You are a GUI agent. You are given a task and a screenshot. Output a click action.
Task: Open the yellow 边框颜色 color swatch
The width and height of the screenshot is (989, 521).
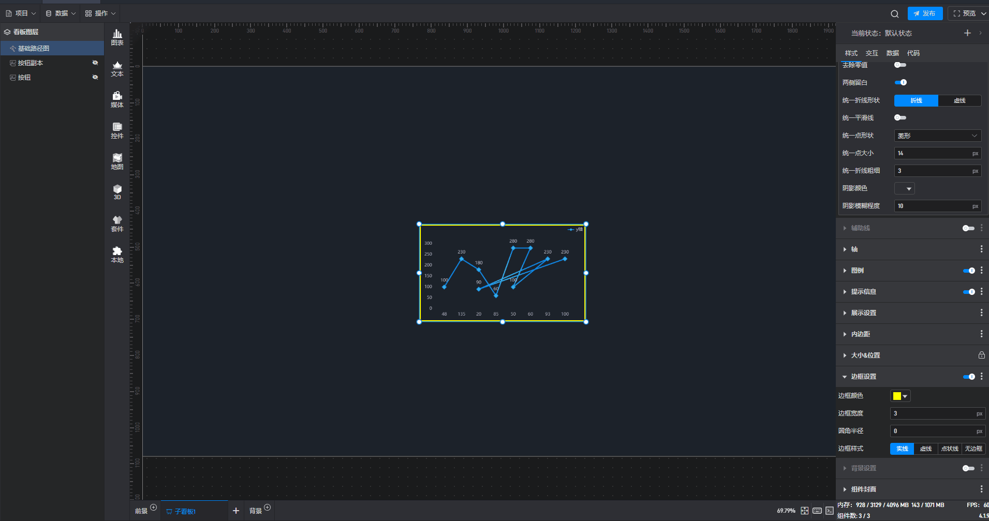900,396
